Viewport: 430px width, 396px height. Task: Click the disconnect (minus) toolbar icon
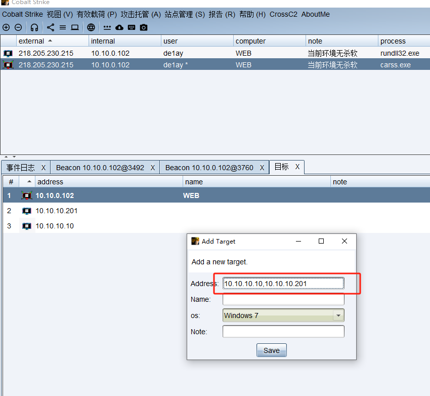[18, 27]
